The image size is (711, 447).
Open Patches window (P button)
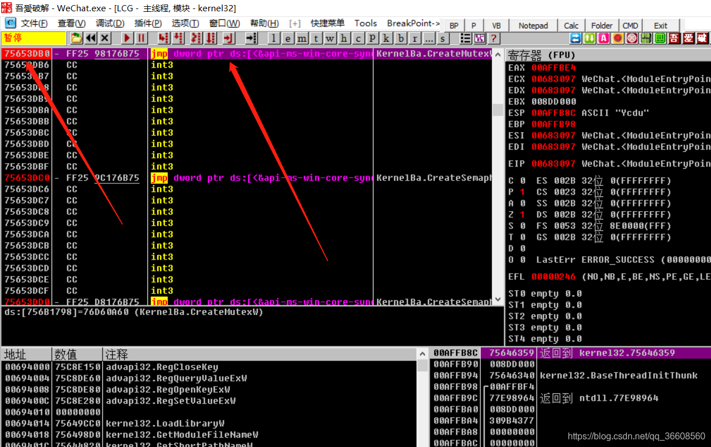tap(373, 38)
